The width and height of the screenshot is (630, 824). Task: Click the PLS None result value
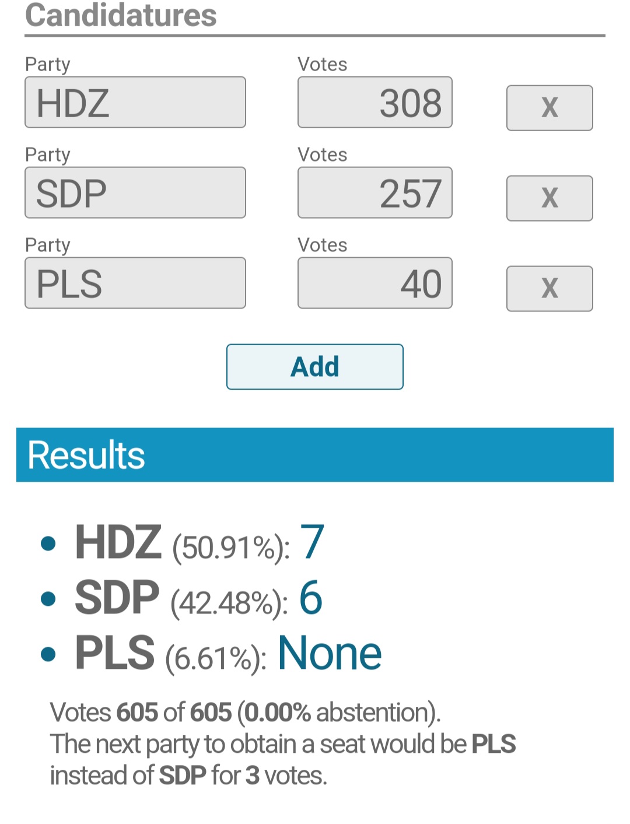(330, 653)
